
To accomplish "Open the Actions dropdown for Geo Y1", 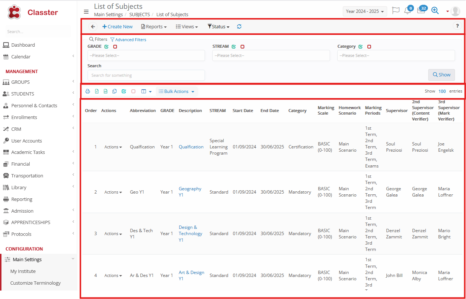I will pos(113,192).
